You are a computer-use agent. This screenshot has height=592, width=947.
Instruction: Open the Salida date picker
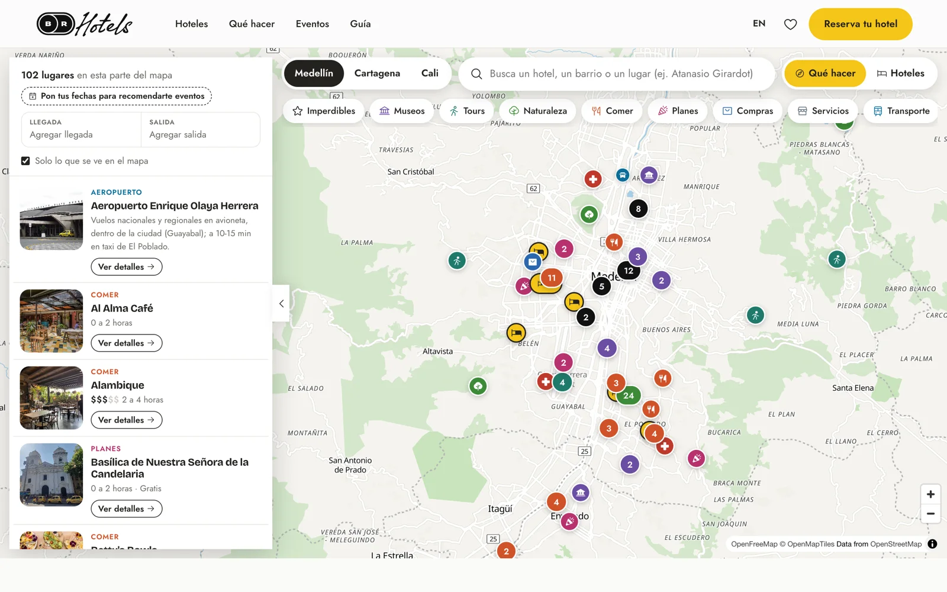point(201,129)
